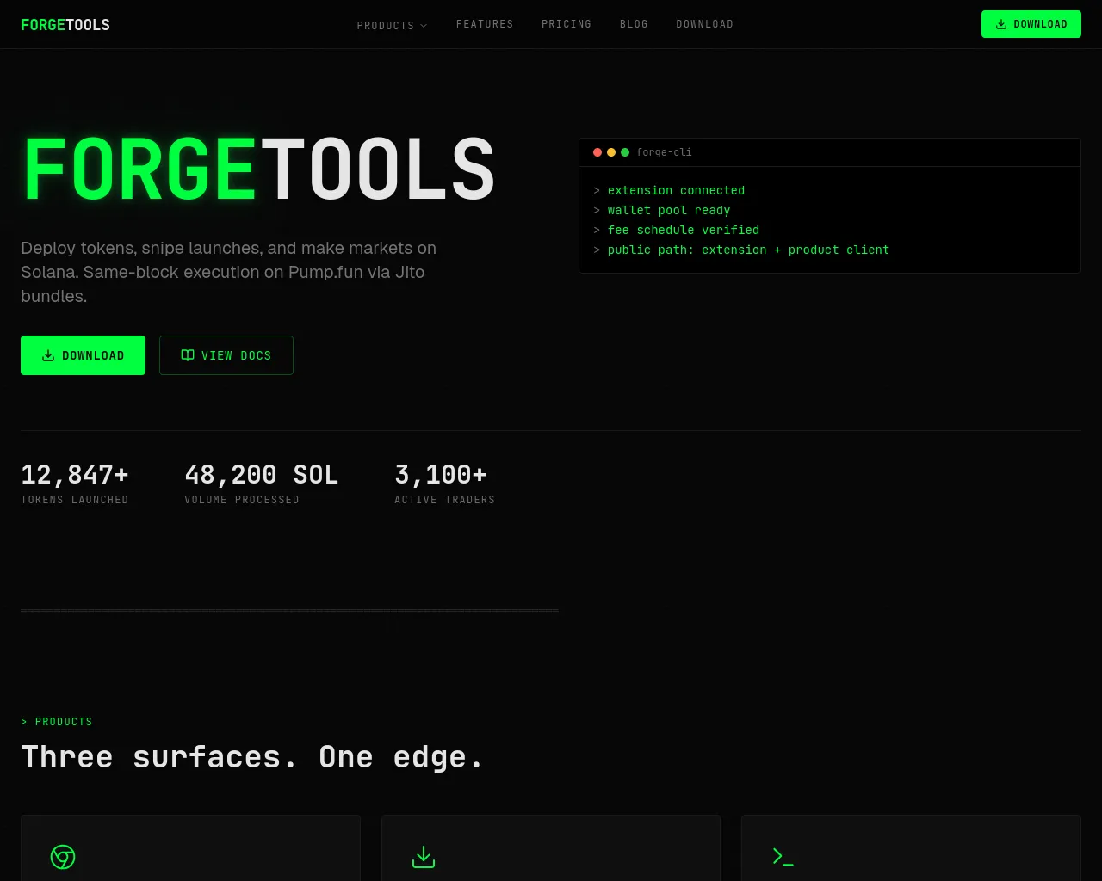This screenshot has height=881, width=1102.
Task: Click the yellow dot in forge-cli window
Action: pyautogui.click(x=611, y=152)
